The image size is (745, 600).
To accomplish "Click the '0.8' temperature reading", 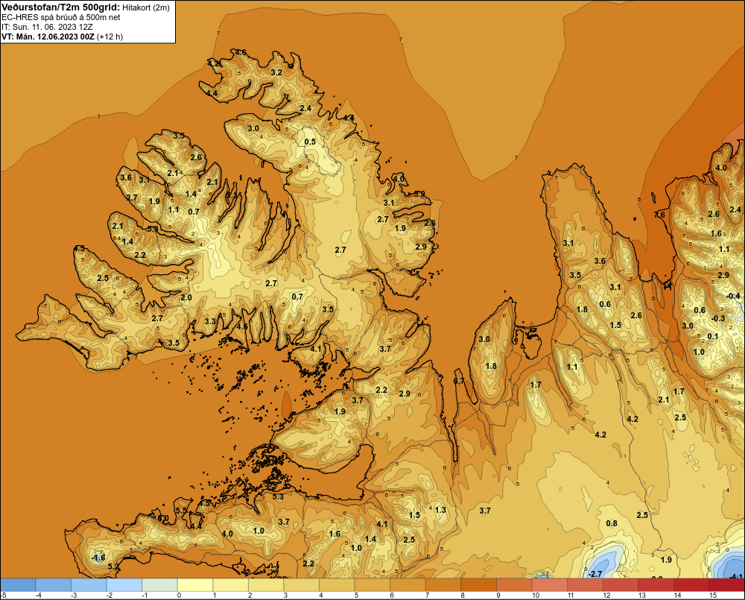I will [x=612, y=523].
